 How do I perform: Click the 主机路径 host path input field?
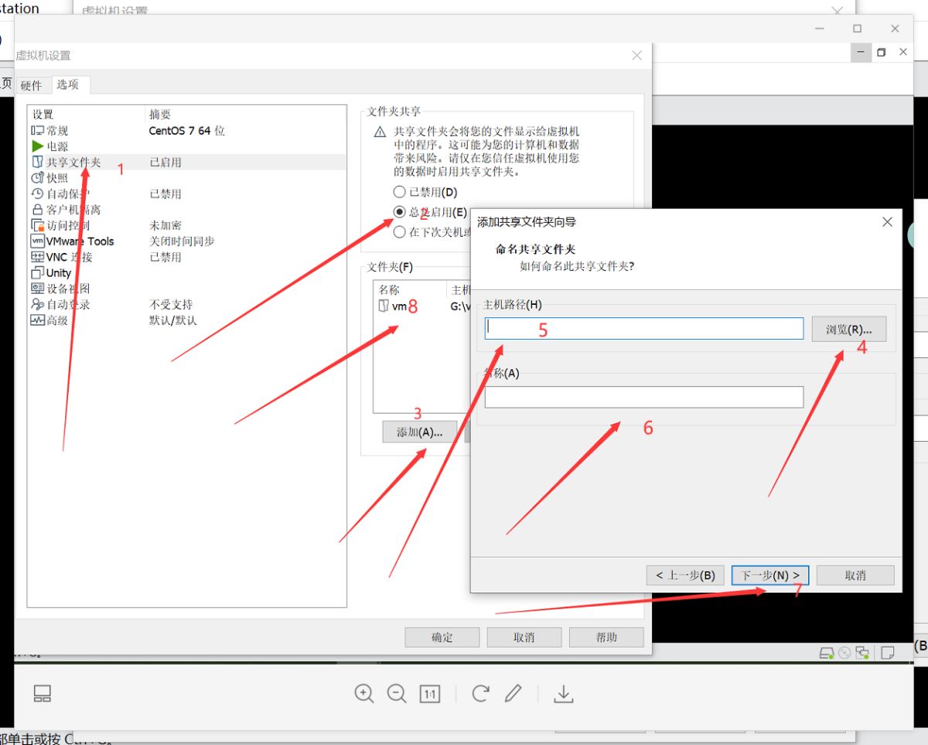coord(643,329)
